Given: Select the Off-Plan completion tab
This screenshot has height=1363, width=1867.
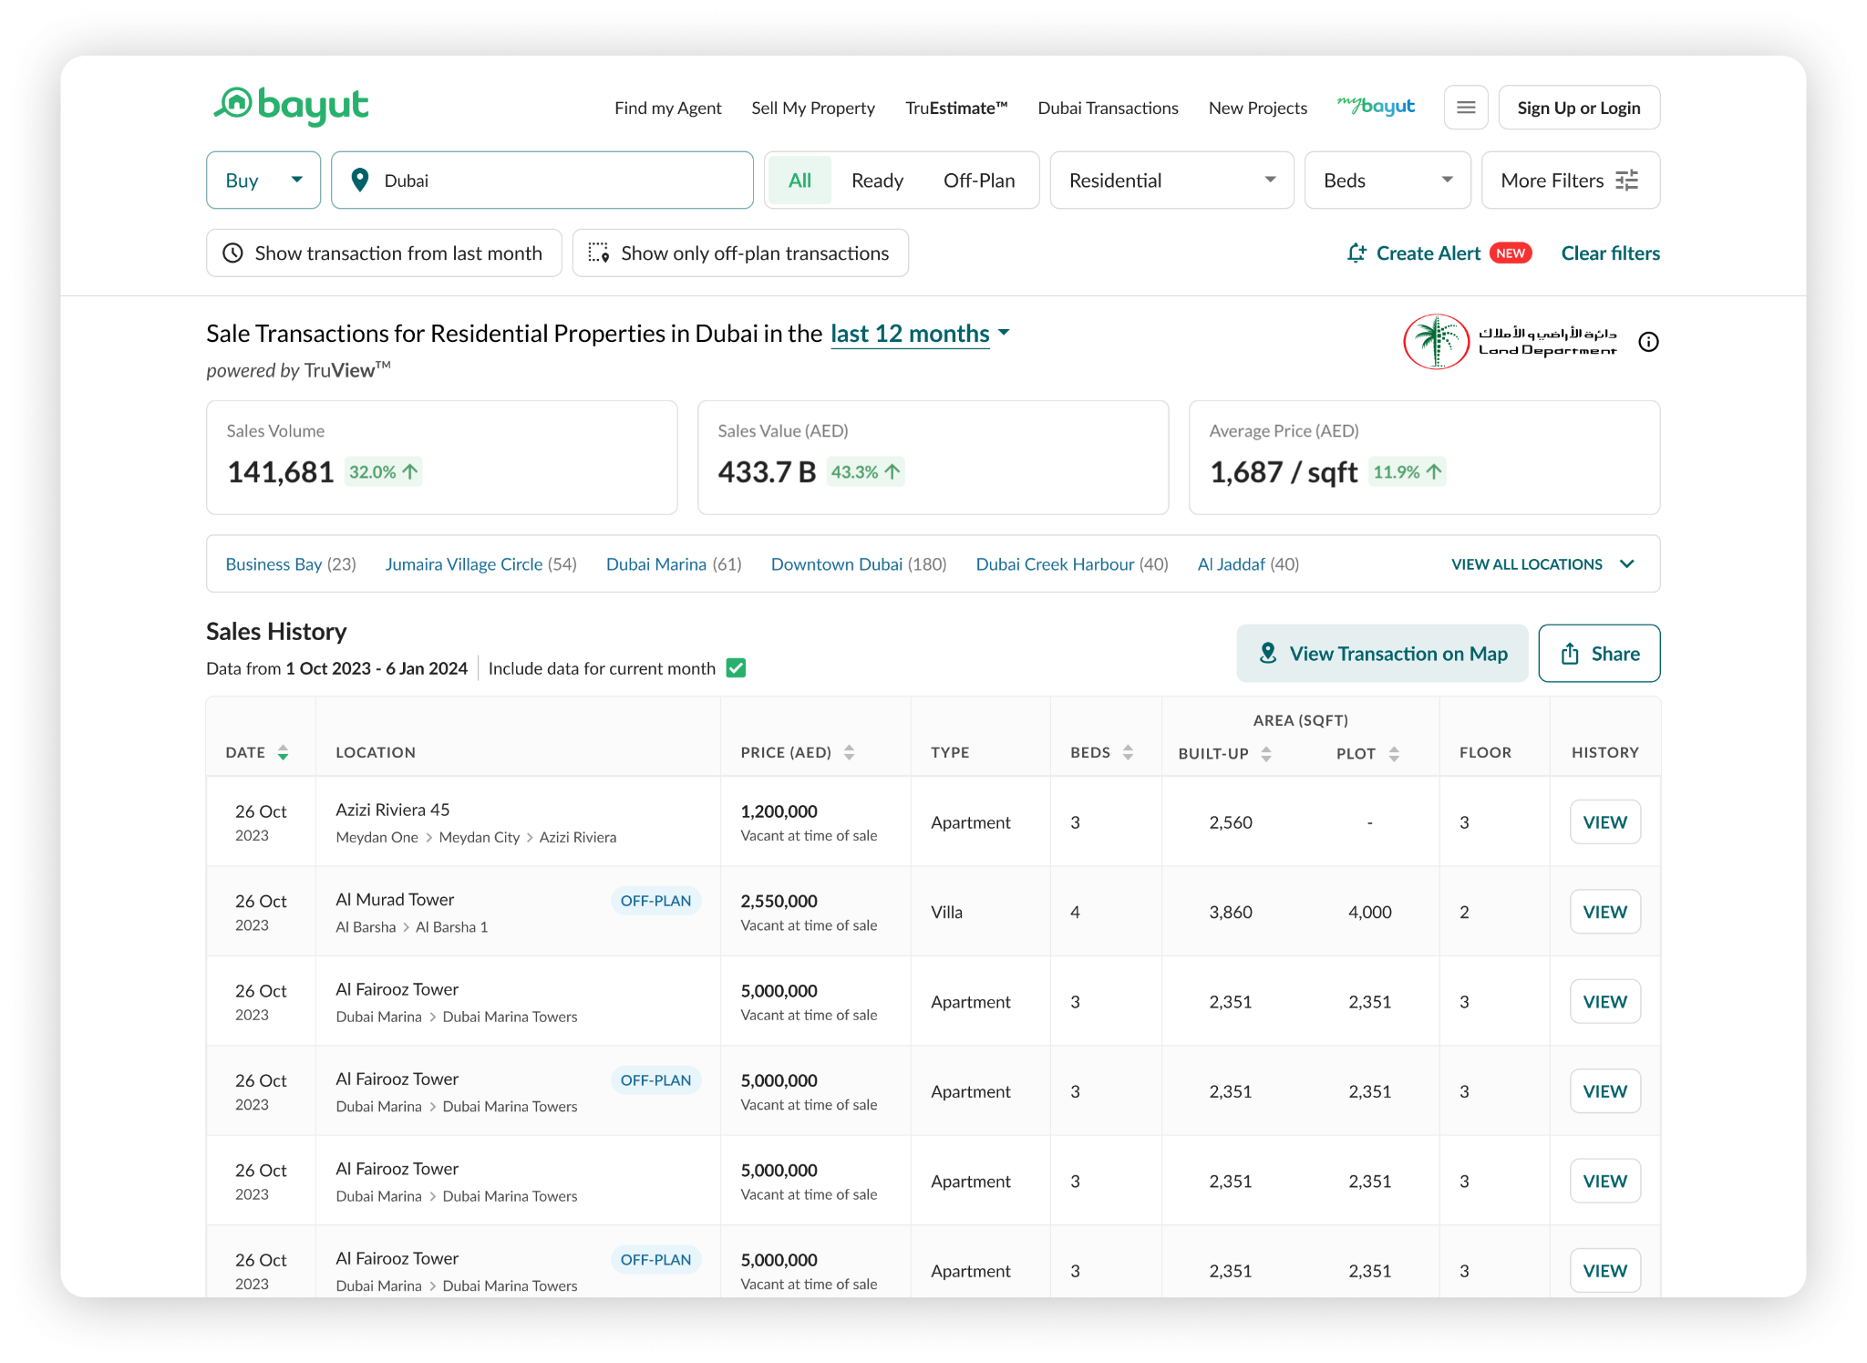Looking at the screenshot, I should 979,181.
